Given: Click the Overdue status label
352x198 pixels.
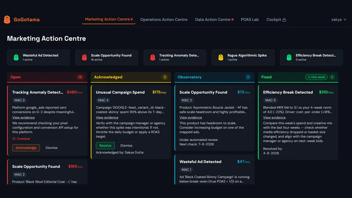Looking at the screenshot, I should point(21,139).
